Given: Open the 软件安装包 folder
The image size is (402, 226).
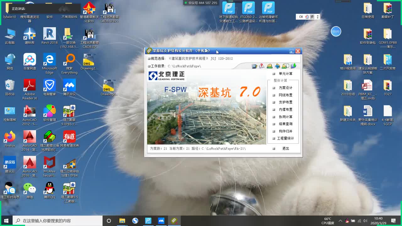Looking at the screenshot, I should pos(368,36).
